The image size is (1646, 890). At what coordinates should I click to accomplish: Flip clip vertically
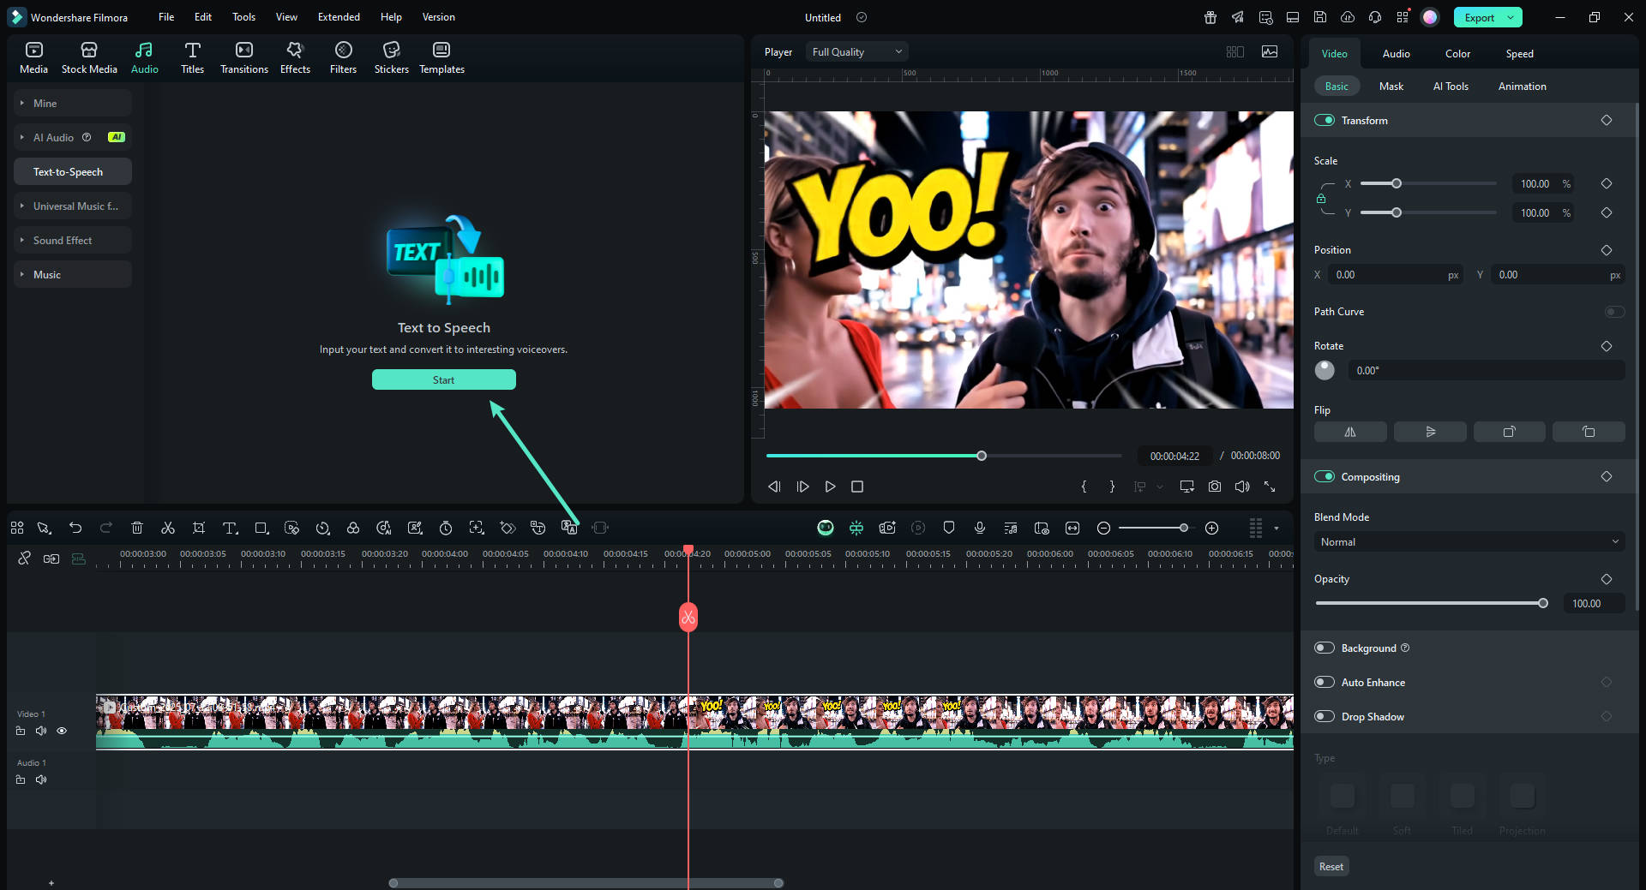point(1430,432)
